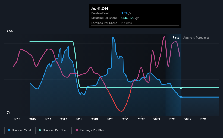This screenshot has width=223, height=138.
Task: Select the blue Dividend Yield data point marker
Action: 181,97
